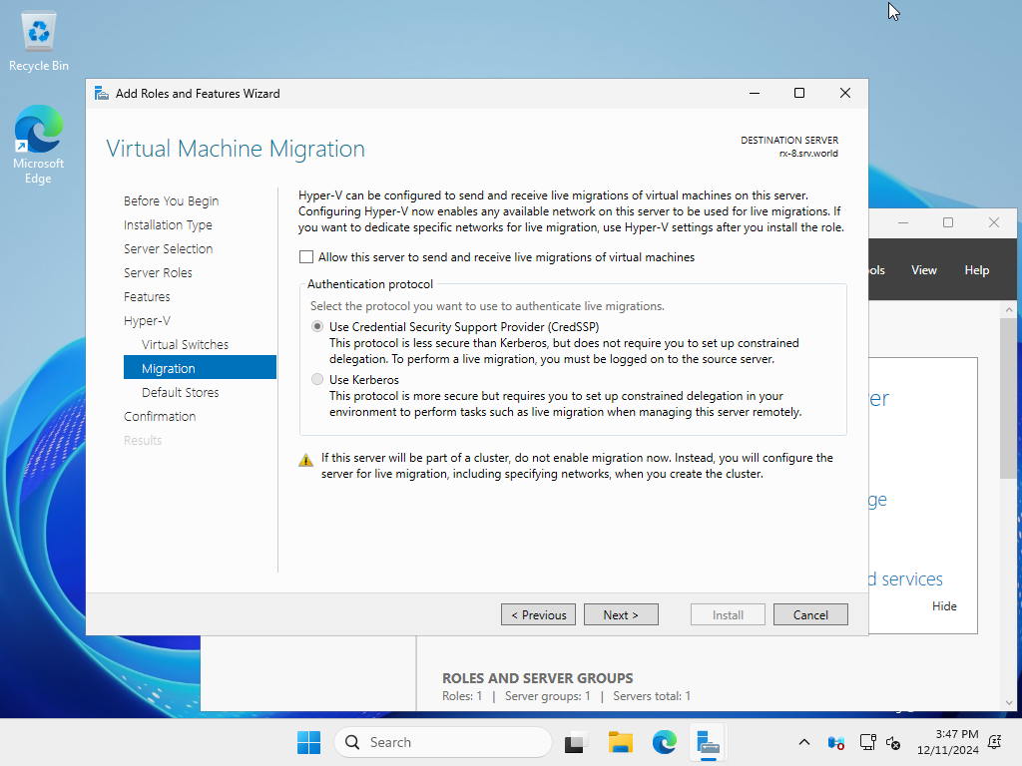Click the rx-8.srv.world destination server name
1022x766 pixels.
(808, 154)
